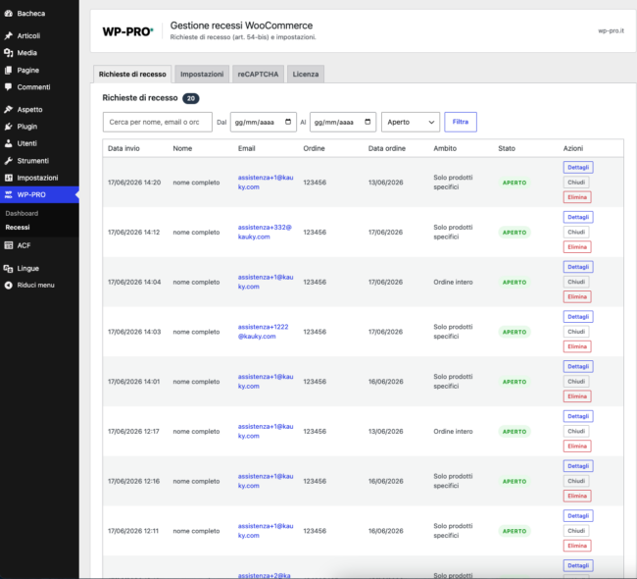Open Dettagli for the 14:04 request
This screenshot has height=579, width=637.
tap(578, 267)
